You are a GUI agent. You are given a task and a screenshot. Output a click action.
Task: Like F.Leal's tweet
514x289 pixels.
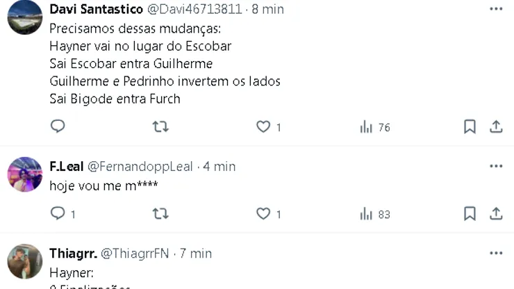(269, 214)
